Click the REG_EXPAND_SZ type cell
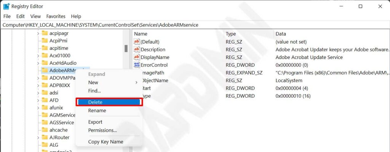The width and height of the screenshot is (390, 152). (244, 73)
